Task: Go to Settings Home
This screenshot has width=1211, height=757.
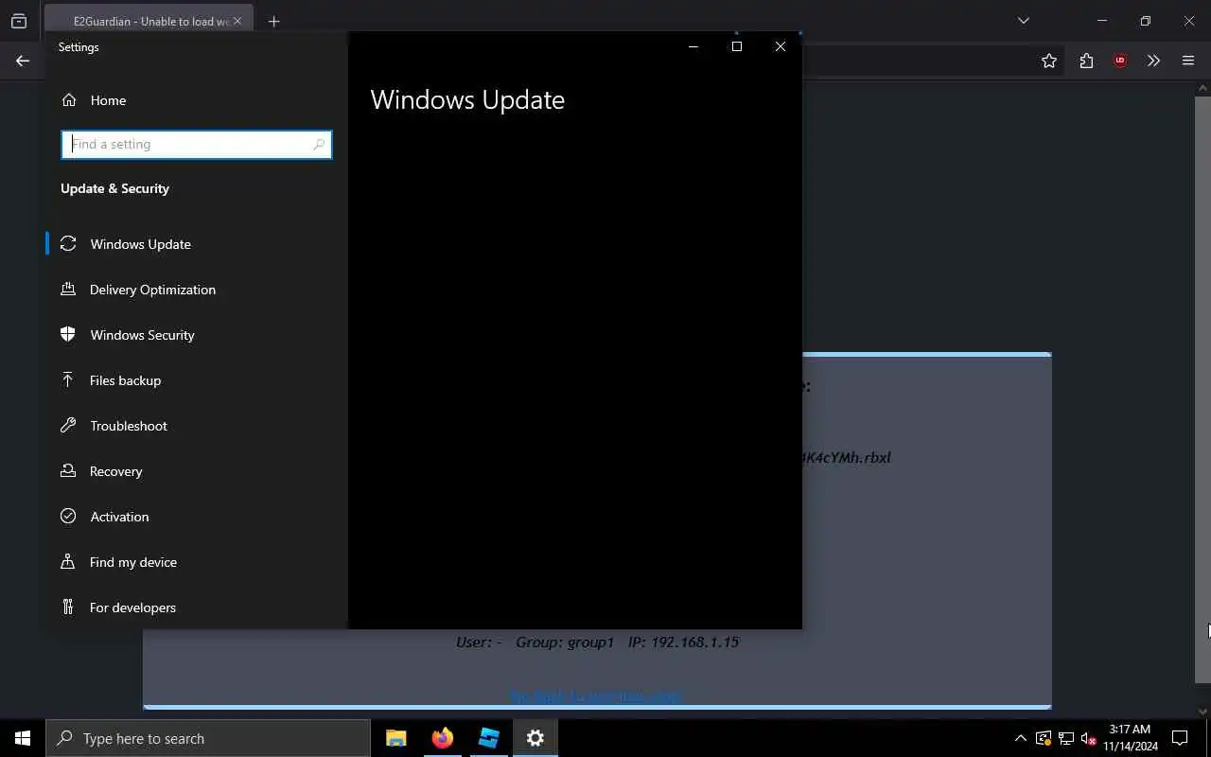Action: coord(197,100)
